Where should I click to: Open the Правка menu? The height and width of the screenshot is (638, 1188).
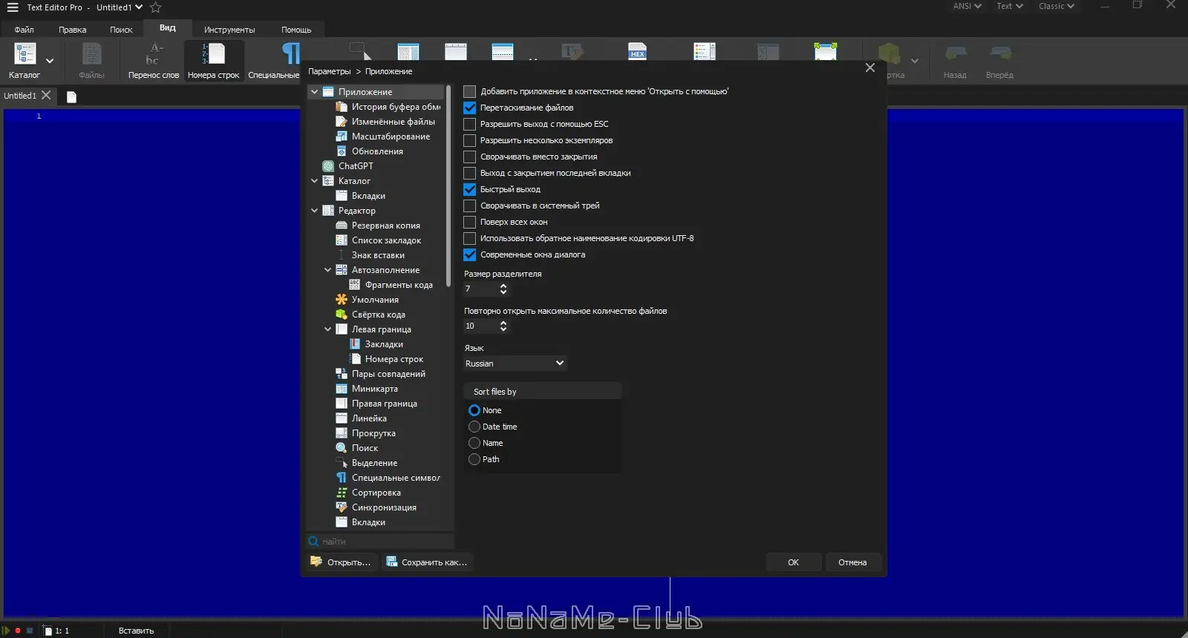(72, 30)
